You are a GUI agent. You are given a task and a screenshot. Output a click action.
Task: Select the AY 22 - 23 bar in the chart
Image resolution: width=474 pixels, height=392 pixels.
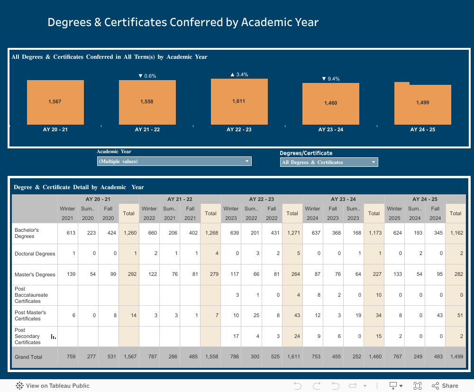(x=239, y=102)
